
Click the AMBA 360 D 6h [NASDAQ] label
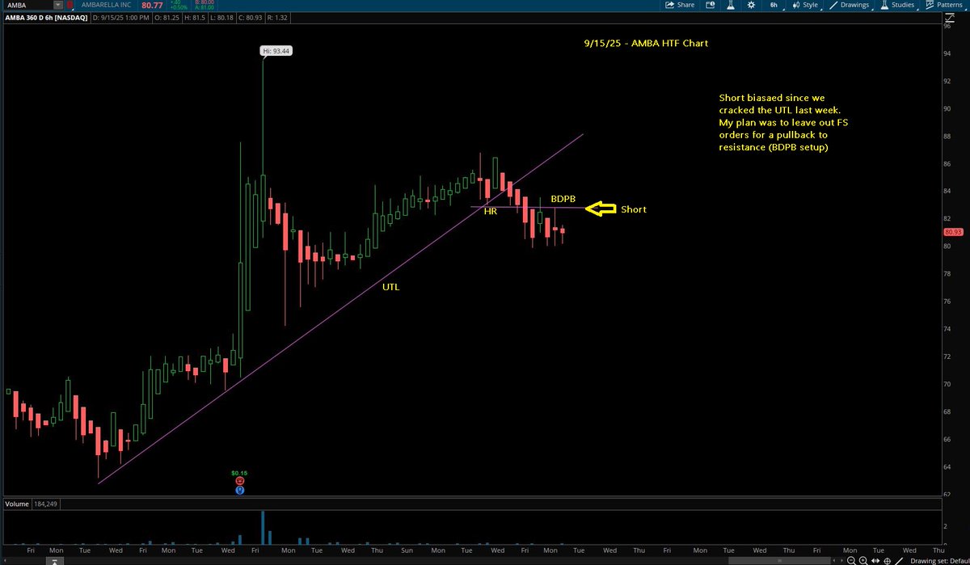[x=46, y=18]
